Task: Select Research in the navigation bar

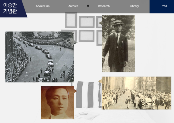Action: [x=104, y=6]
